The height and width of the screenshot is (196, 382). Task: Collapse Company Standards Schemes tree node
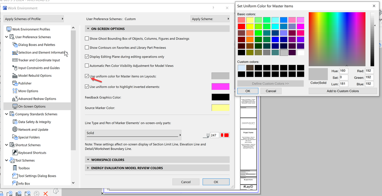[x=7, y=114]
